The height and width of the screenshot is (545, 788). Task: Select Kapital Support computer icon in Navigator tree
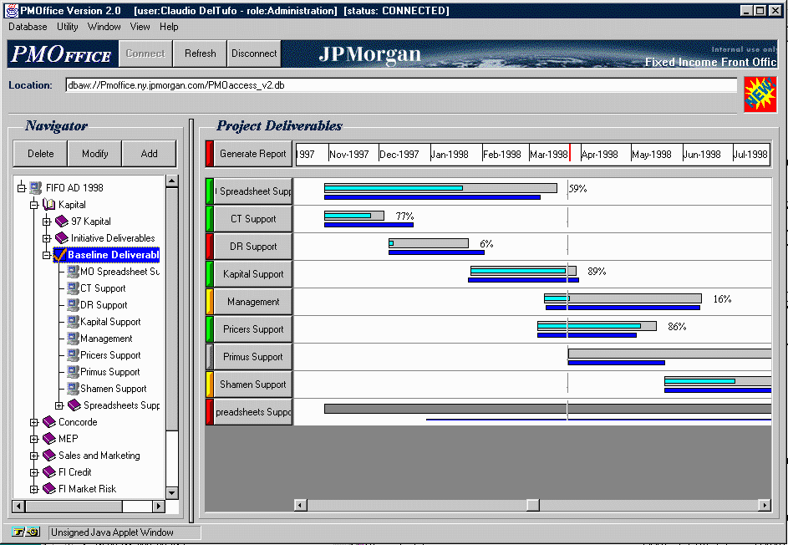tap(74, 322)
